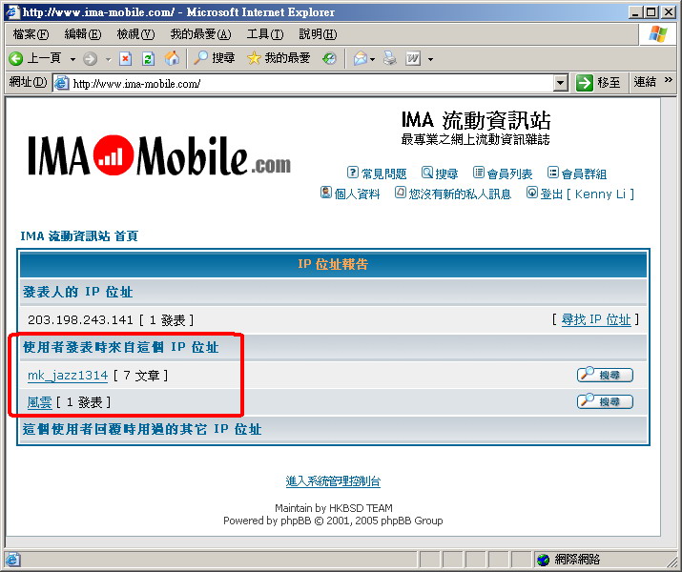Viewport: 682px width, 572px height.
Task: Click the Stop loading icon
Action: pyautogui.click(x=125, y=58)
